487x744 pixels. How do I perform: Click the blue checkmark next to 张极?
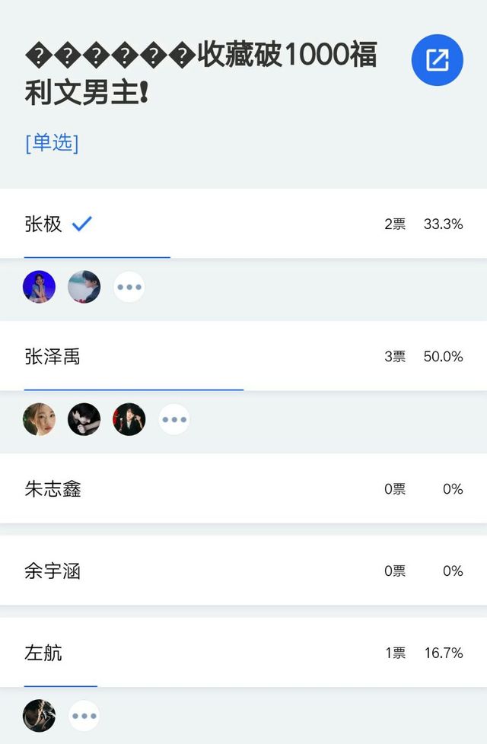coord(81,224)
